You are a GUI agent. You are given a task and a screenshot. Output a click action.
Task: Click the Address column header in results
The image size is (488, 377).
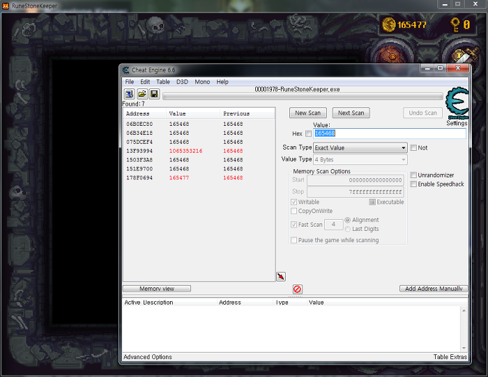click(x=145, y=113)
